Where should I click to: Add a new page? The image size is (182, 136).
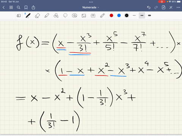(x=163, y=8)
